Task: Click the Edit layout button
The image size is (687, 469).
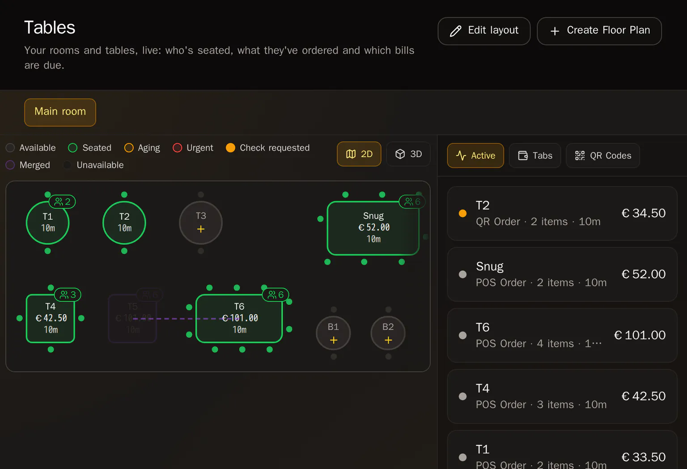Action: coord(484,31)
